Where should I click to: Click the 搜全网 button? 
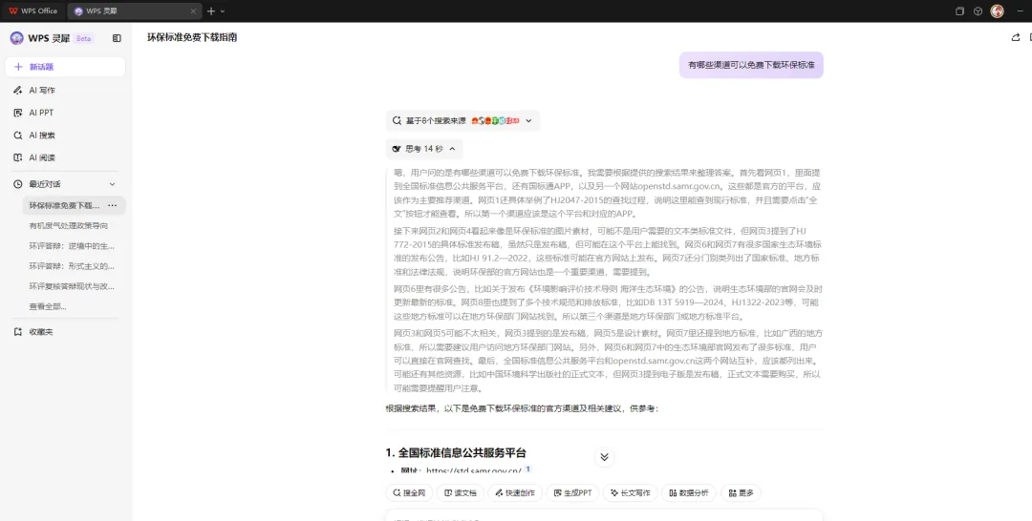coord(409,492)
